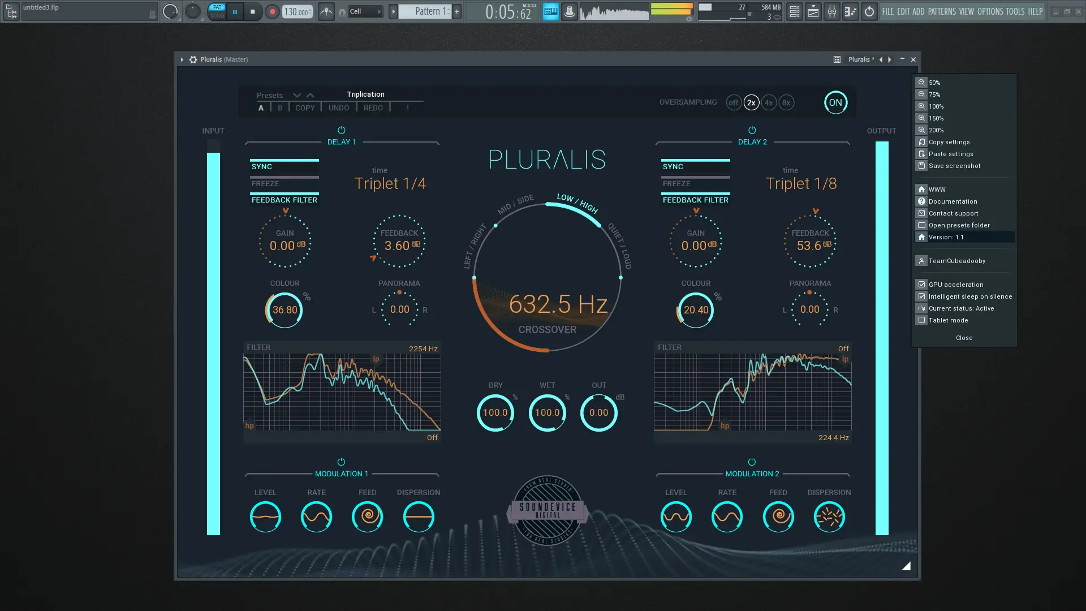Click the WET level knob
The image size is (1086, 611).
click(547, 413)
